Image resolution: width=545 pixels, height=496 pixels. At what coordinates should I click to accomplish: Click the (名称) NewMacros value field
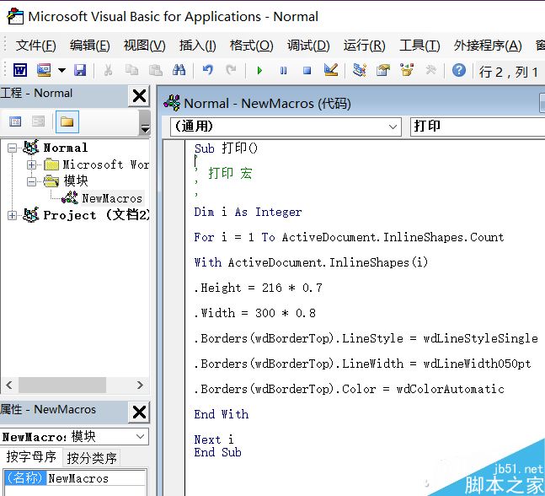[x=96, y=478]
